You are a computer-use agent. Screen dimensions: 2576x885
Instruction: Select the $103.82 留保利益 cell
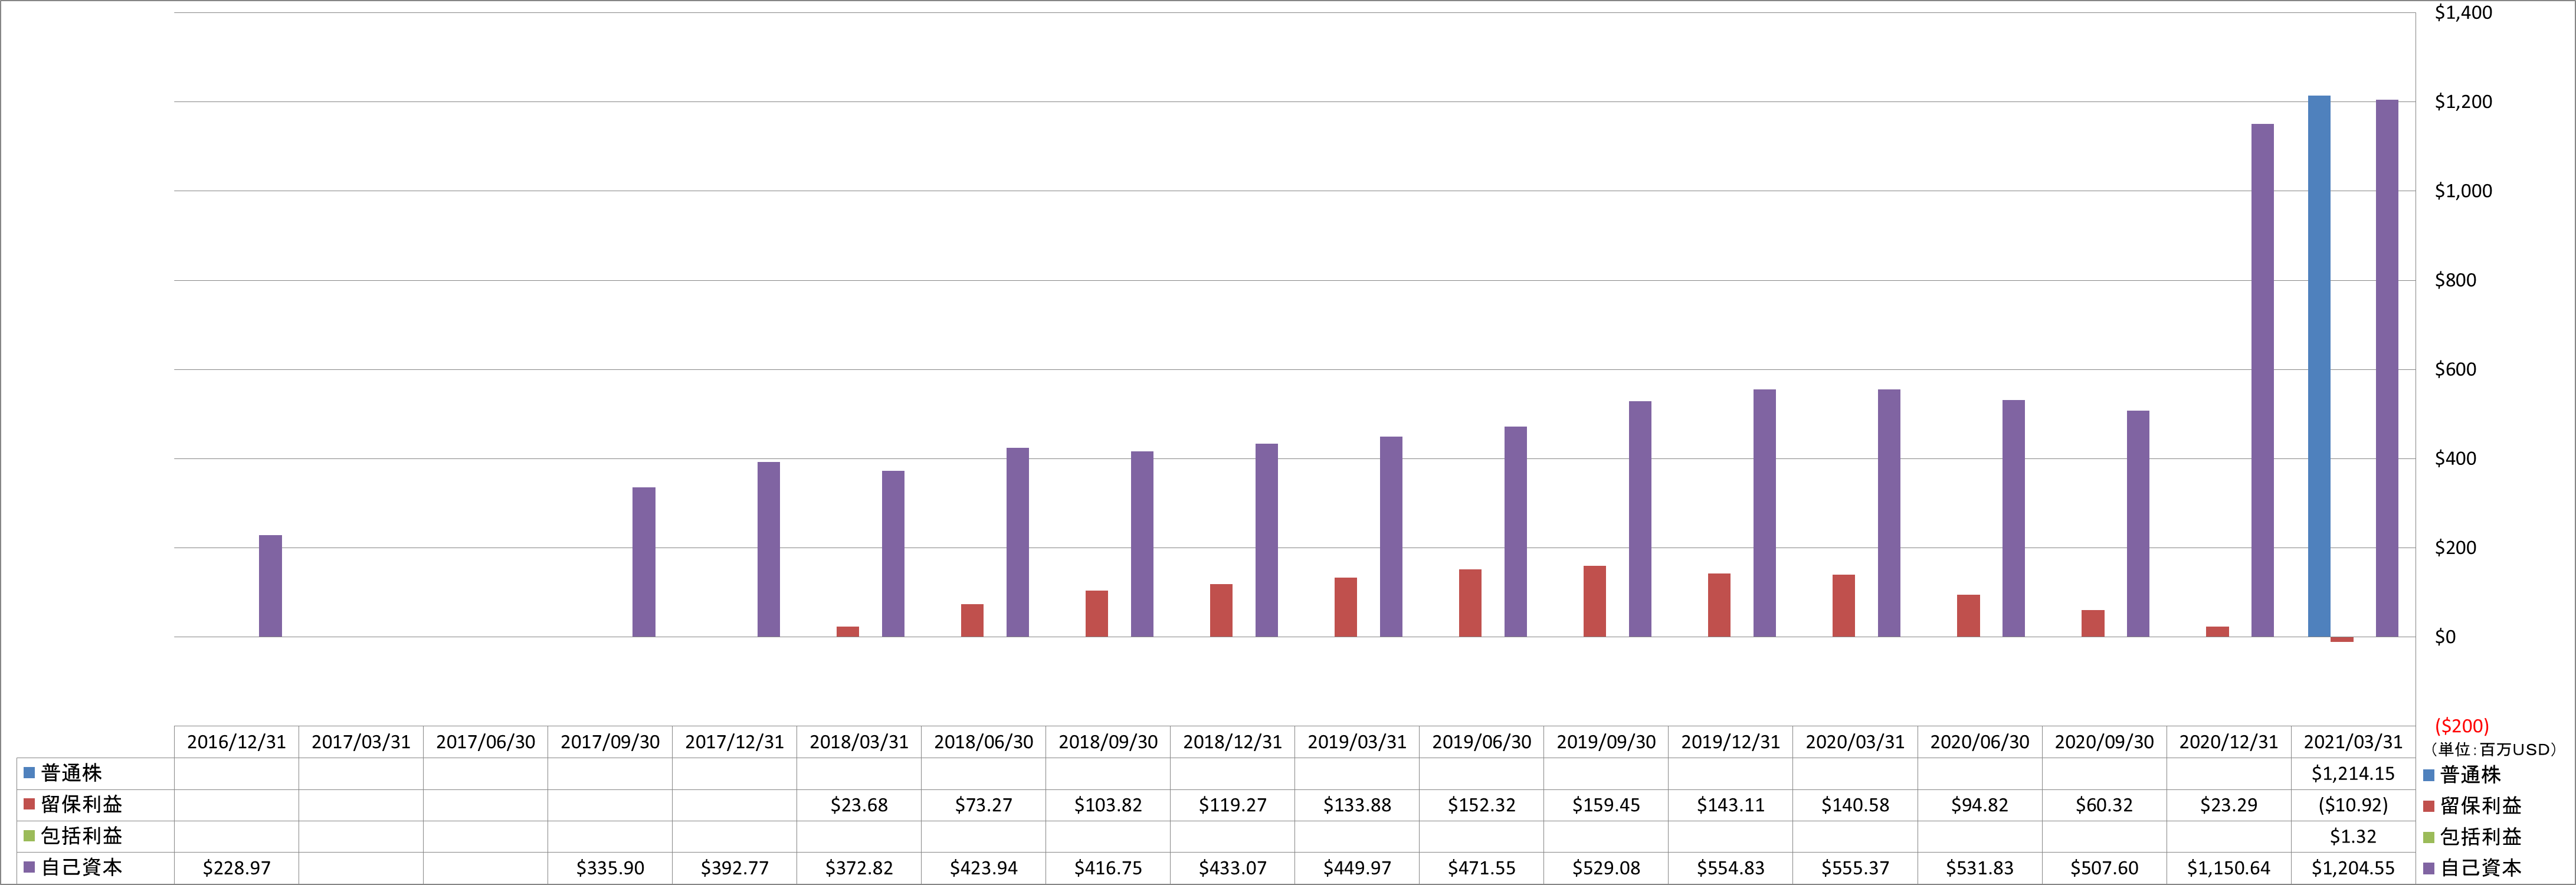point(1108,805)
